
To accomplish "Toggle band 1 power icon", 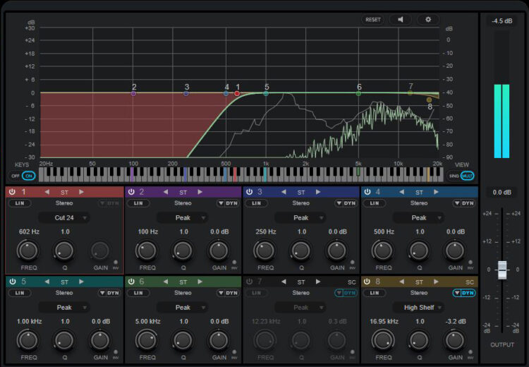I will point(12,192).
